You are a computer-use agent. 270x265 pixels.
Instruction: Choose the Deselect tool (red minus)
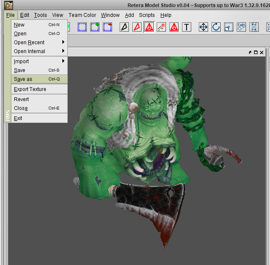click(107, 27)
